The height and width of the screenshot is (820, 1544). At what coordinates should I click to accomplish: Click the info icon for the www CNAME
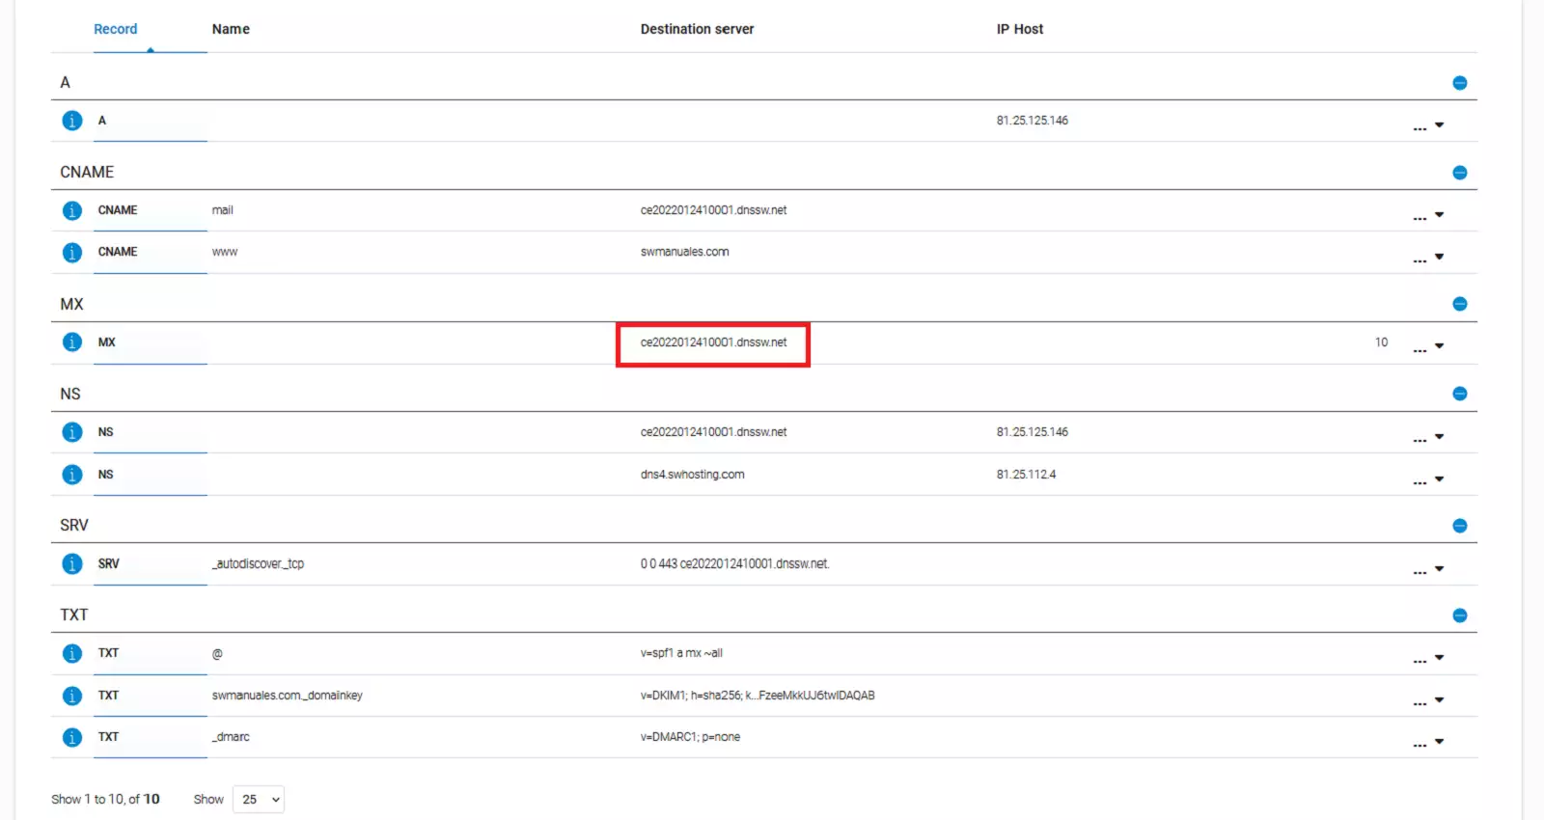72,253
